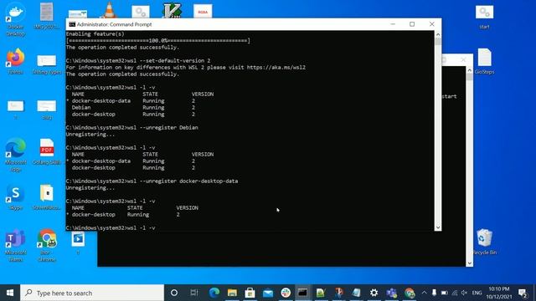Open the Microsoft Edge desktop shortcut
Screen dimensions: 536x301
15,154
